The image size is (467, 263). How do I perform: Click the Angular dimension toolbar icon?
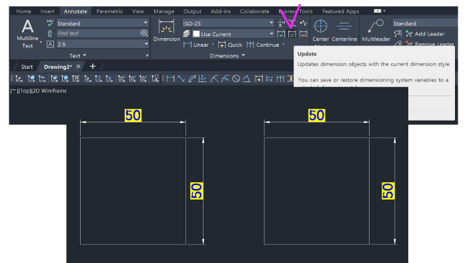click(x=247, y=79)
